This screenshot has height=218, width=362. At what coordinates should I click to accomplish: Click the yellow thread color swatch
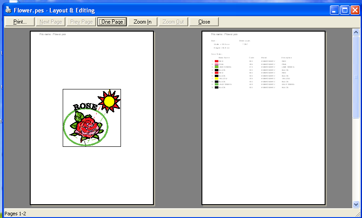(x=217, y=78)
